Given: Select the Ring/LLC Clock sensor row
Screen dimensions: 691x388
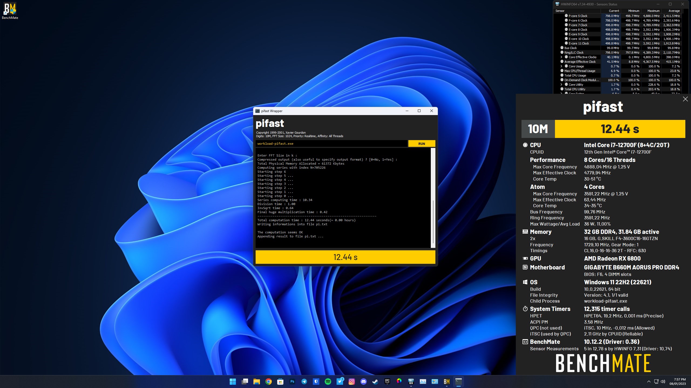Looking at the screenshot, I should (617, 53).
